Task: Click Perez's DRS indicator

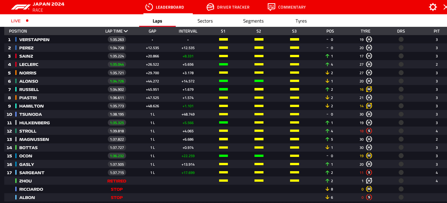Action: (x=401, y=48)
